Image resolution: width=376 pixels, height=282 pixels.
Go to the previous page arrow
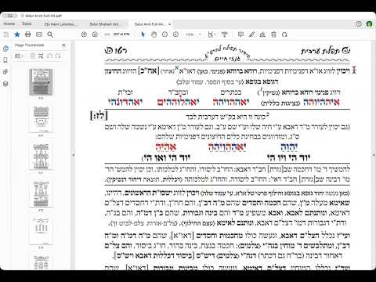point(84,34)
